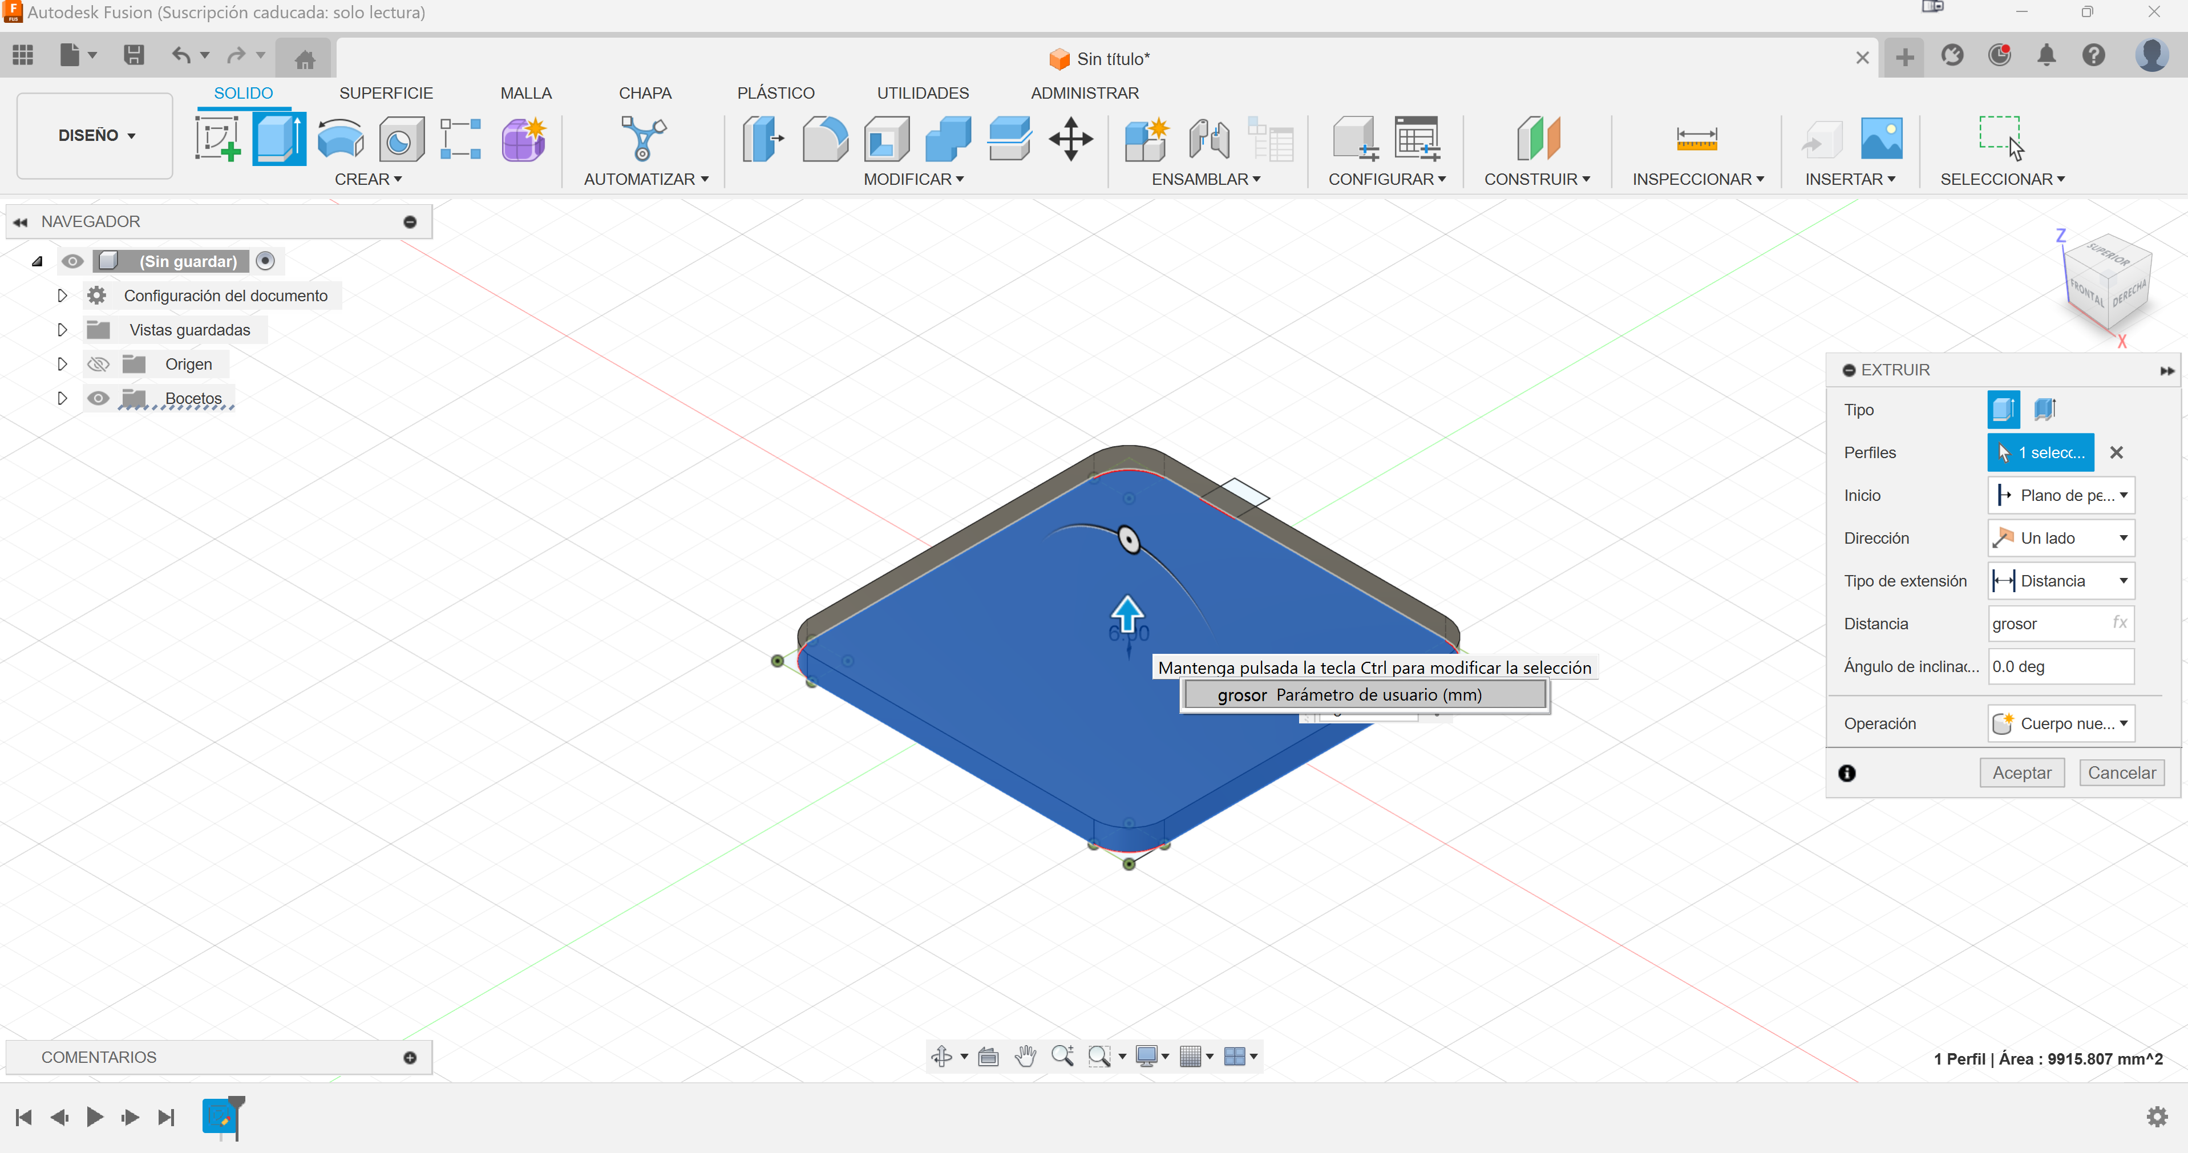Image resolution: width=2188 pixels, height=1153 pixels.
Task: Switch to the SUPERFICIE tab
Action: click(x=386, y=94)
